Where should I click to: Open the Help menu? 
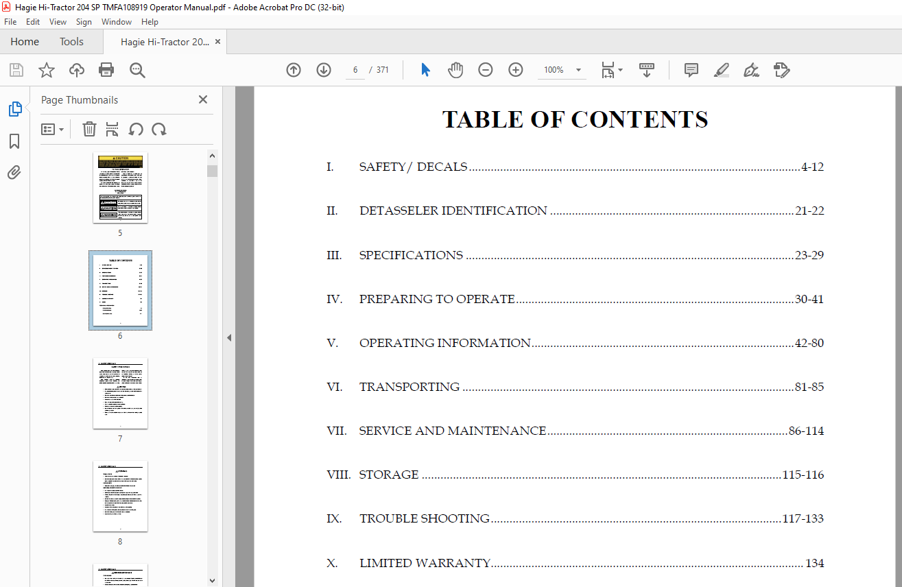point(150,22)
